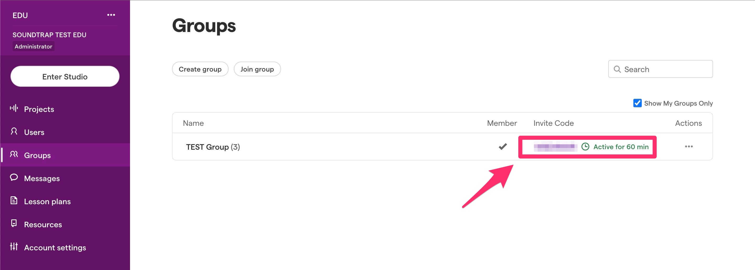This screenshot has height=270, width=755.
Task: Open Account settings via the sliders icon
Action: coord(14,247)
